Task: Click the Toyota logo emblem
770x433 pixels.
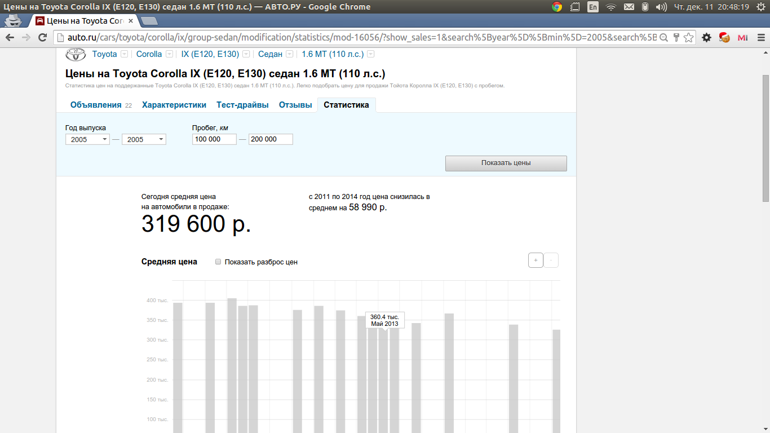Action: [76, 55]
